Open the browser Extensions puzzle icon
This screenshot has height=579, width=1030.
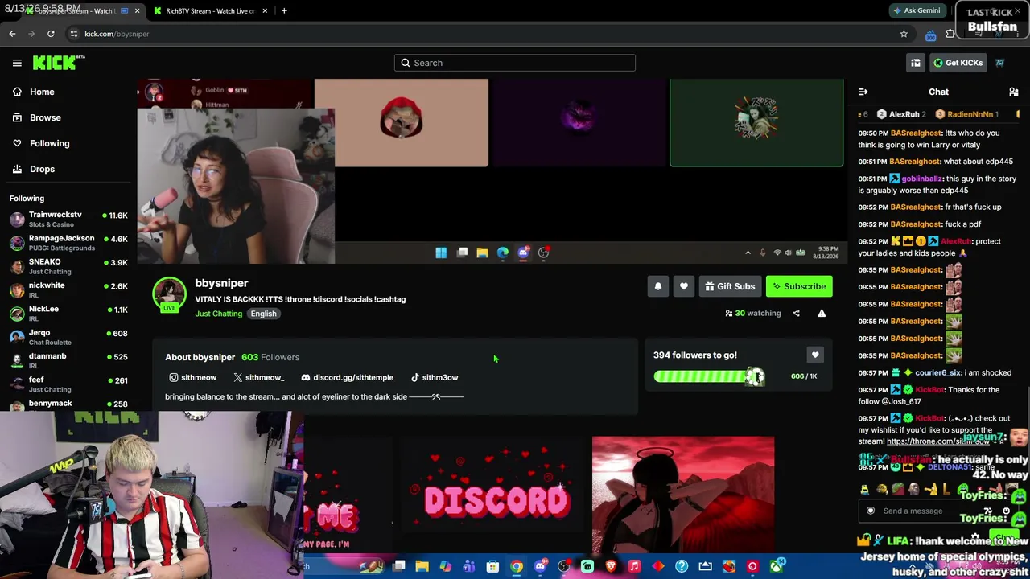(x=951, y=34)
